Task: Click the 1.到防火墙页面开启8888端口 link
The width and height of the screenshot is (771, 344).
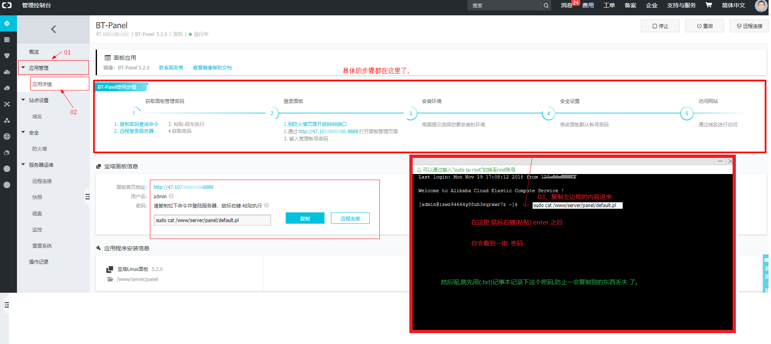Action: click(x=315, y=124)
